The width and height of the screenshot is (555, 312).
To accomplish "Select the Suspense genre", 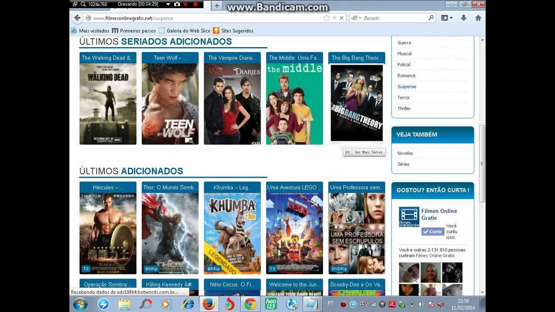I will [x=407, y=87].
